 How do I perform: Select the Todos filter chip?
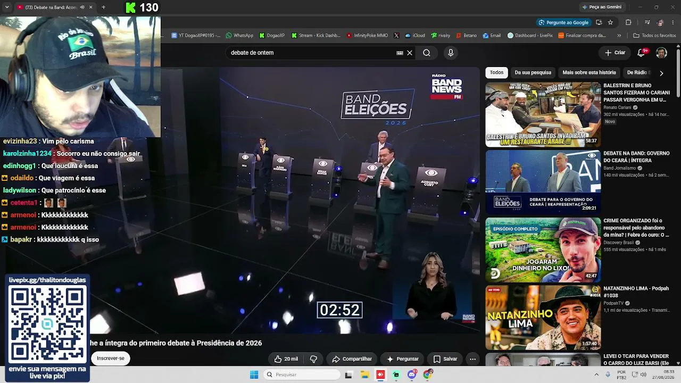tap(496, 72)
